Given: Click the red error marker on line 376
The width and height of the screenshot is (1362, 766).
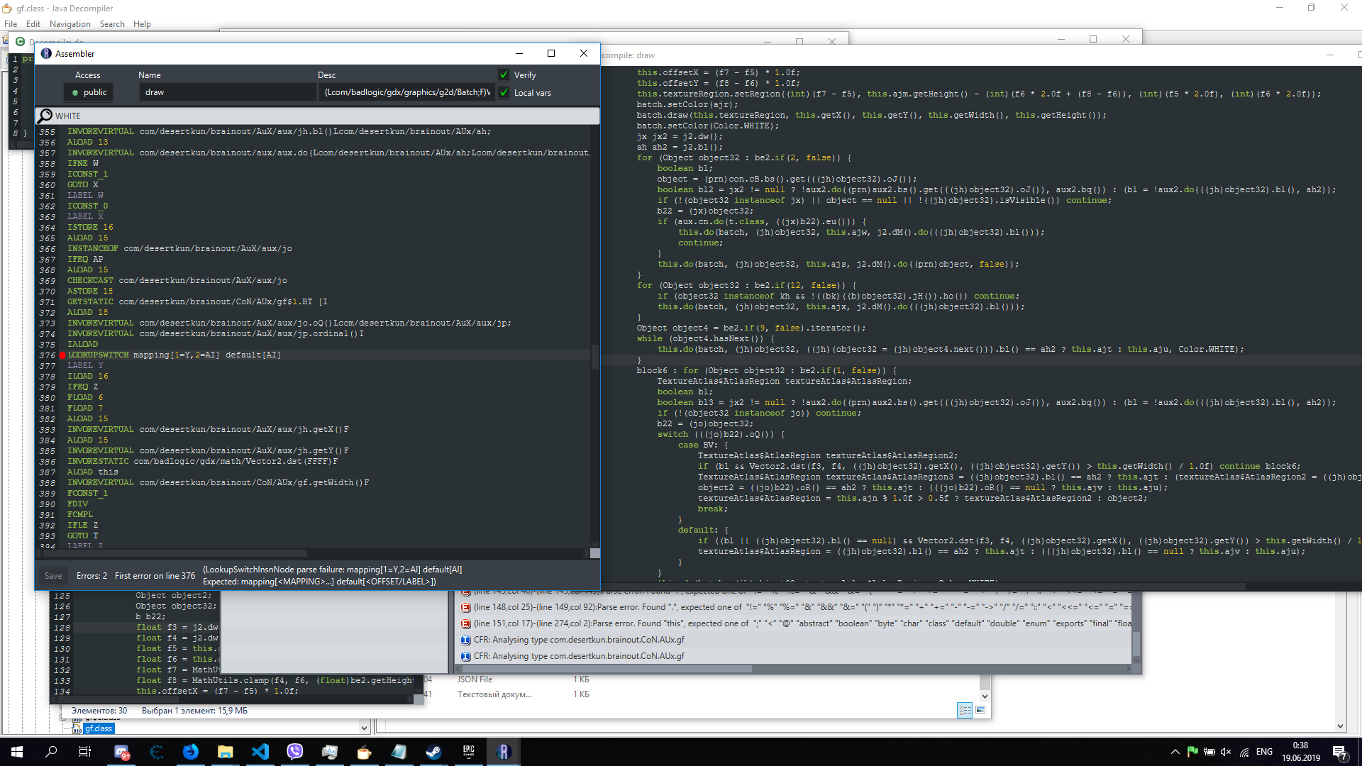Looking at the screenshot, I should [62, 355].
